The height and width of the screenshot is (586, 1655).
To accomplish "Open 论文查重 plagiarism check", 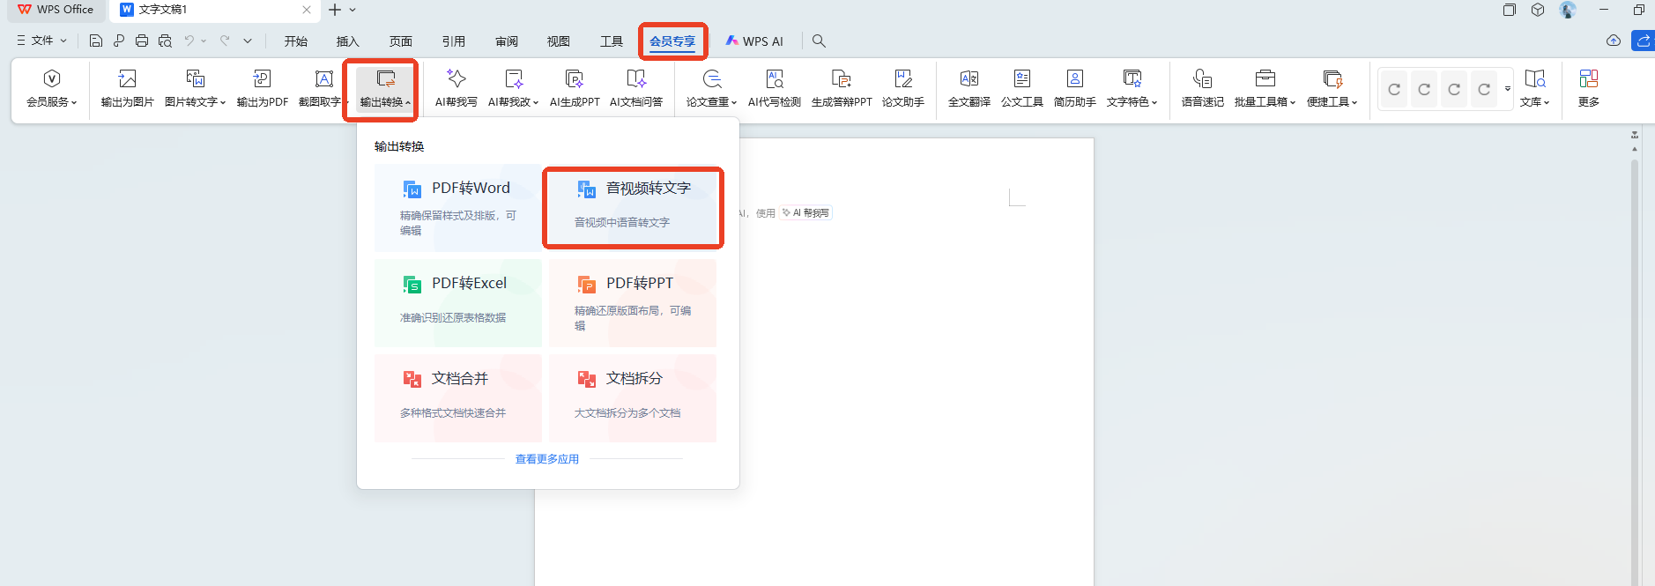I will point(711,89).
